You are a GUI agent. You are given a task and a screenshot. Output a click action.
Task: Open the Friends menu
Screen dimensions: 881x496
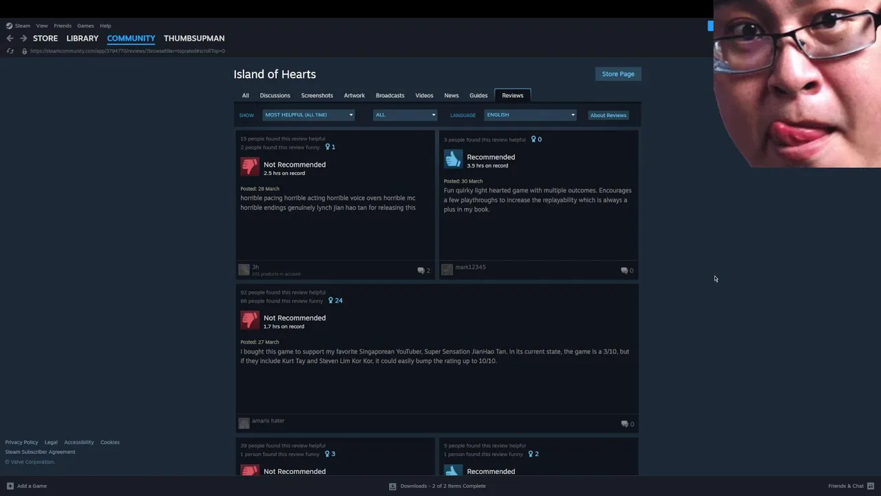click(63, 25)
